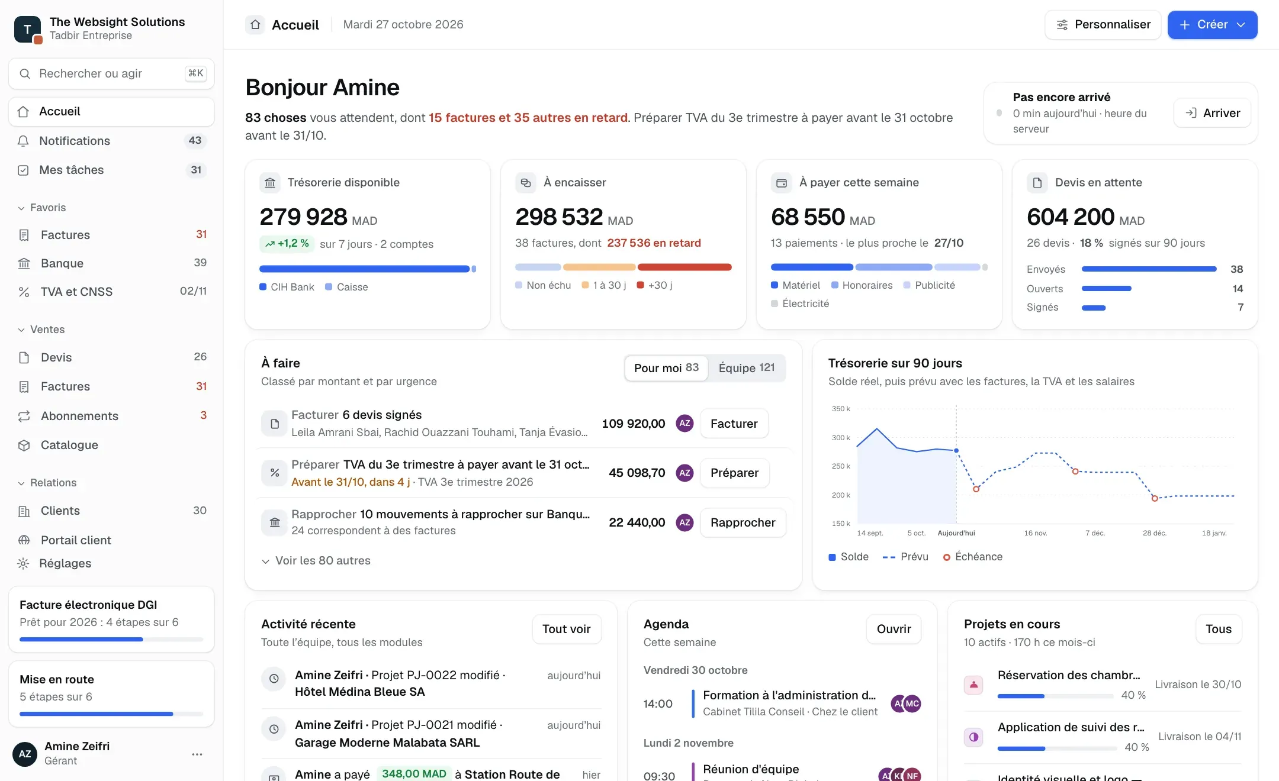Screen dimensions: 1279x781
Task: Click the Personnaliser button
Action: pyautogui.click(x=1103, y=25)
